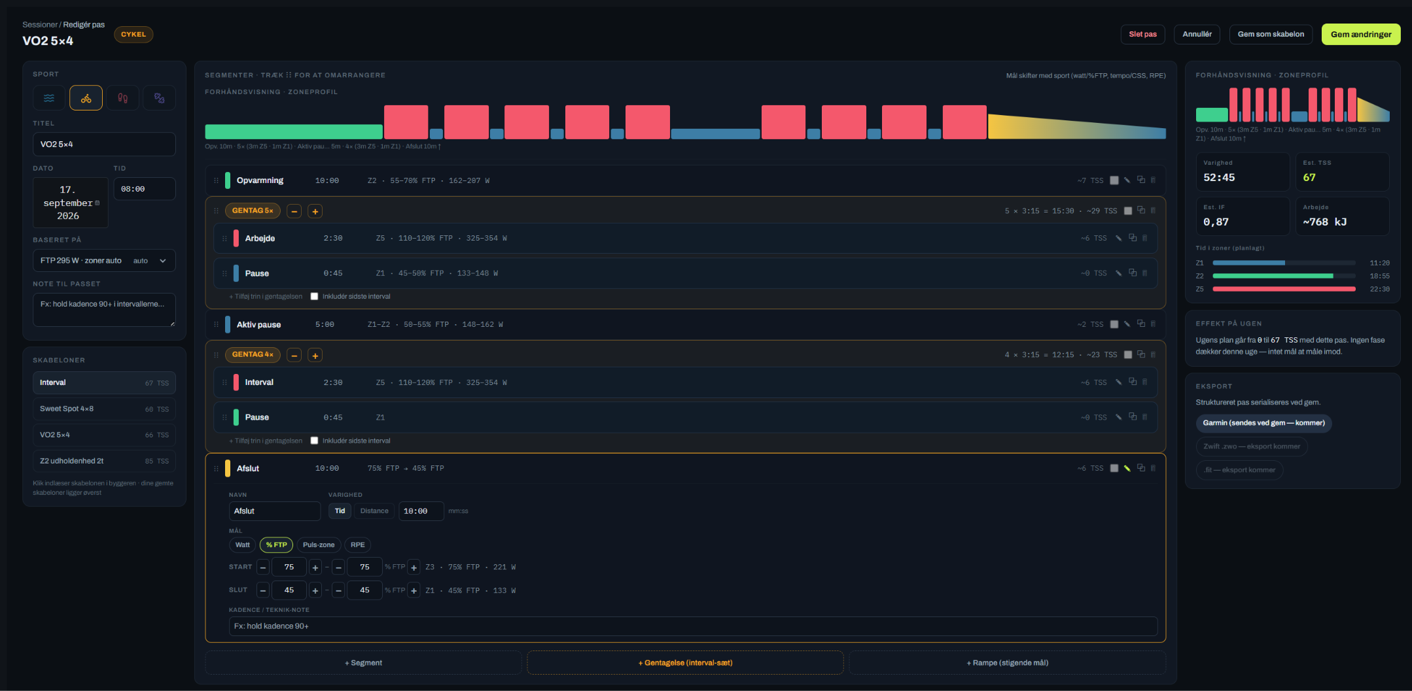Open the color swatch on Afslut row
The width and height of the screenshot is (1412, 691).
(1114, 468)
